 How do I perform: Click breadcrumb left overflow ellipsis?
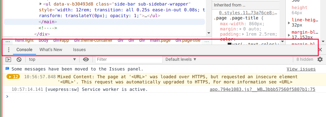tap(8, 41)
